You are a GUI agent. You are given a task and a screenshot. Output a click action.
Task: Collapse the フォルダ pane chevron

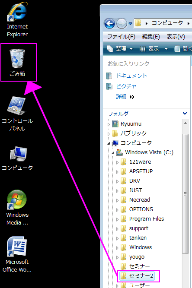[185, 114]
